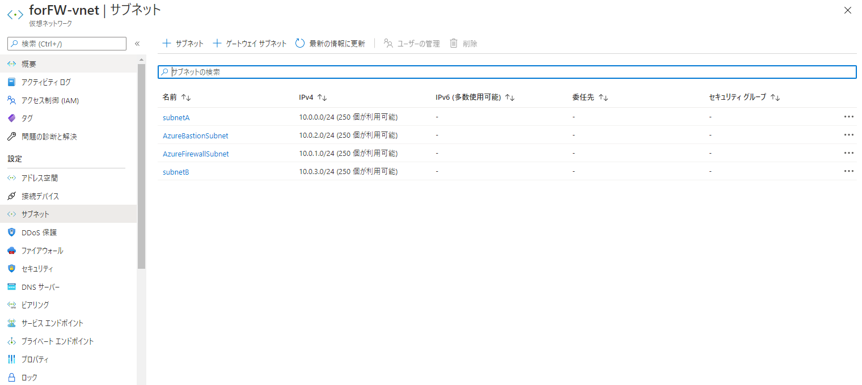Open the subnetA row context menu
Viewport: 862px width, 385px height.
[x=848, y=116]
